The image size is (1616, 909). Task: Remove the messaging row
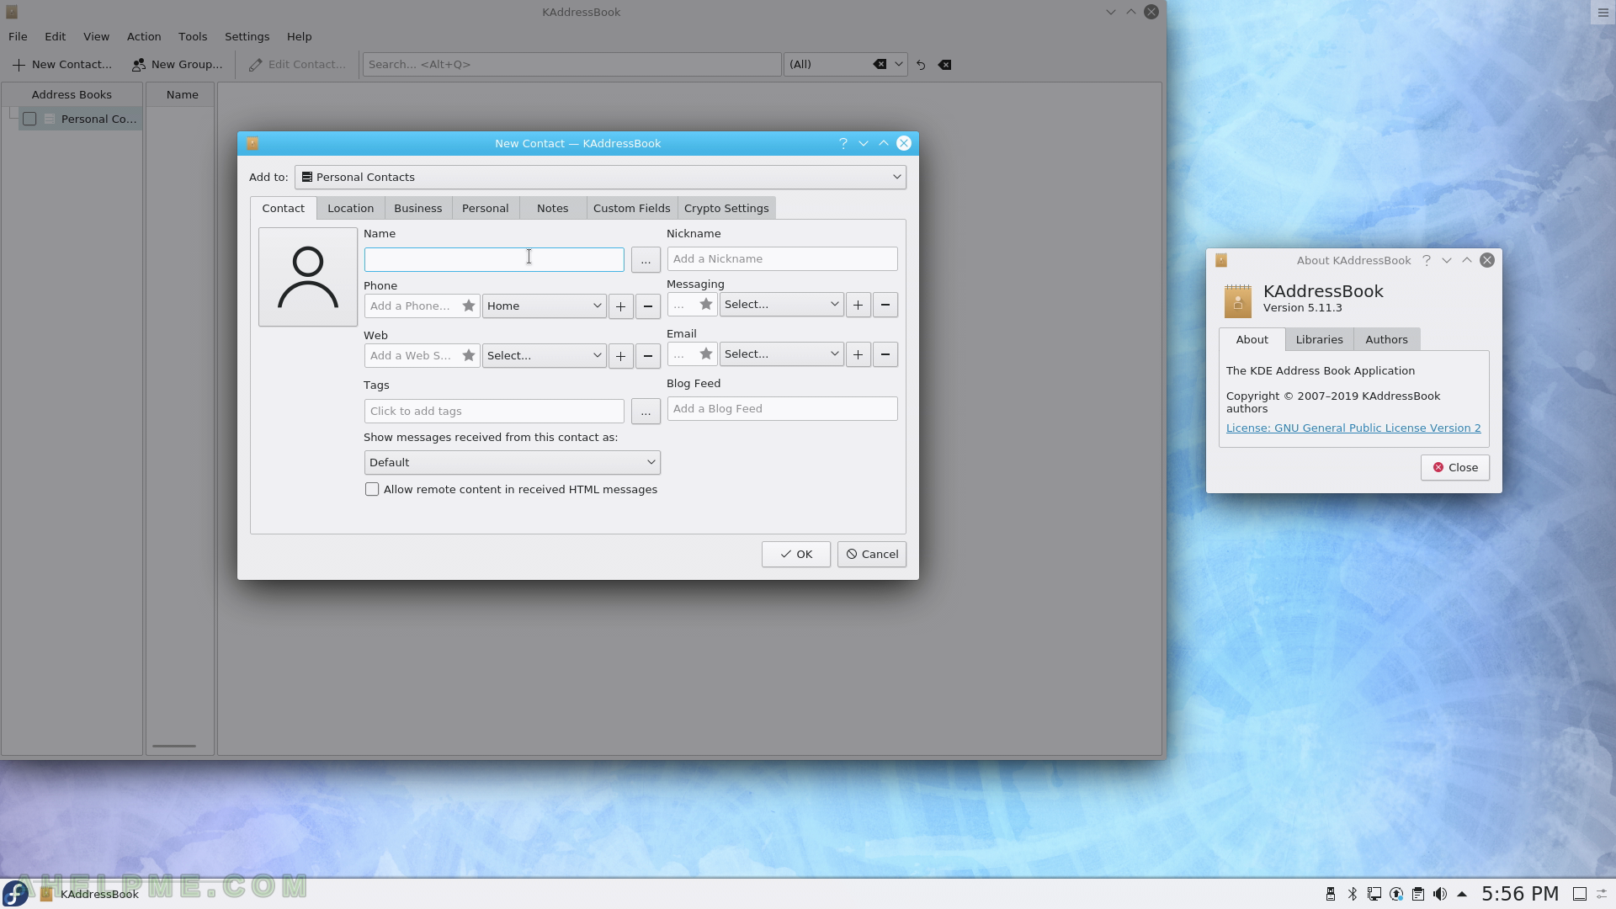click(x=885, y=305)
